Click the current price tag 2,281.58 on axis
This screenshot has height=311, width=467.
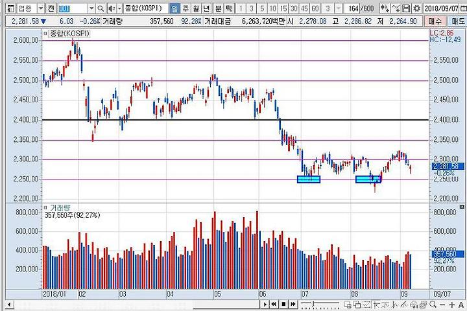(x=448, y=167)
